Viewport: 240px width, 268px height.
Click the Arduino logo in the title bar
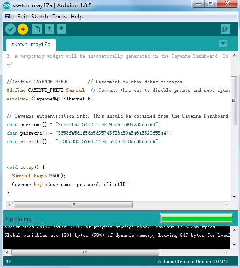tap(7, 5)
